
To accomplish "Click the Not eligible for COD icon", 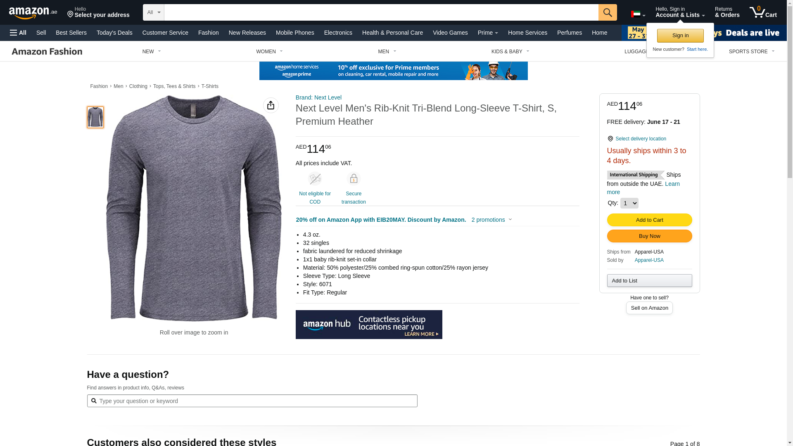I will point(315,179).
